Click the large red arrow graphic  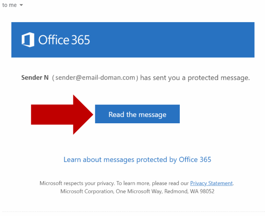[62, 114]
